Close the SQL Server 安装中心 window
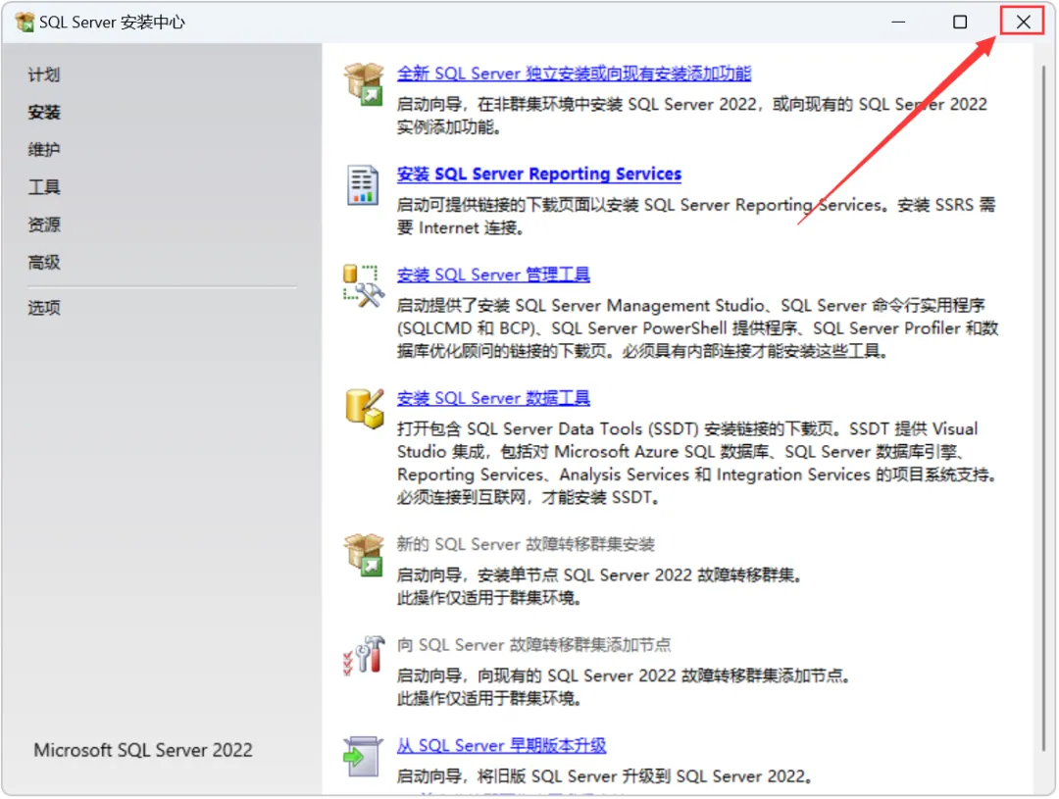Image resolution: width=1059 pixels, height=799 pixels. [1023, 23]
